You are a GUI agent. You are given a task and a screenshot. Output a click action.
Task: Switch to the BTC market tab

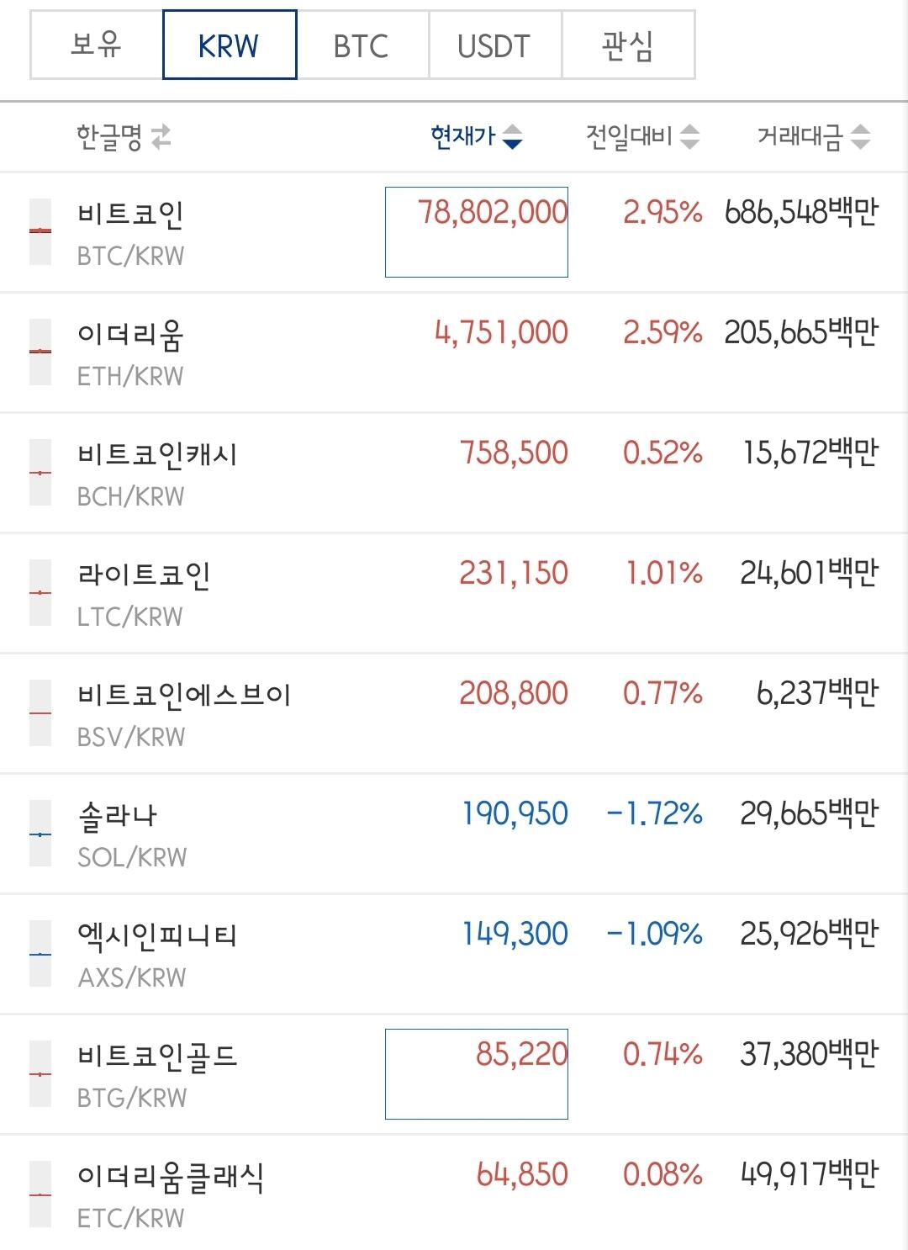(x=362, y=45)
